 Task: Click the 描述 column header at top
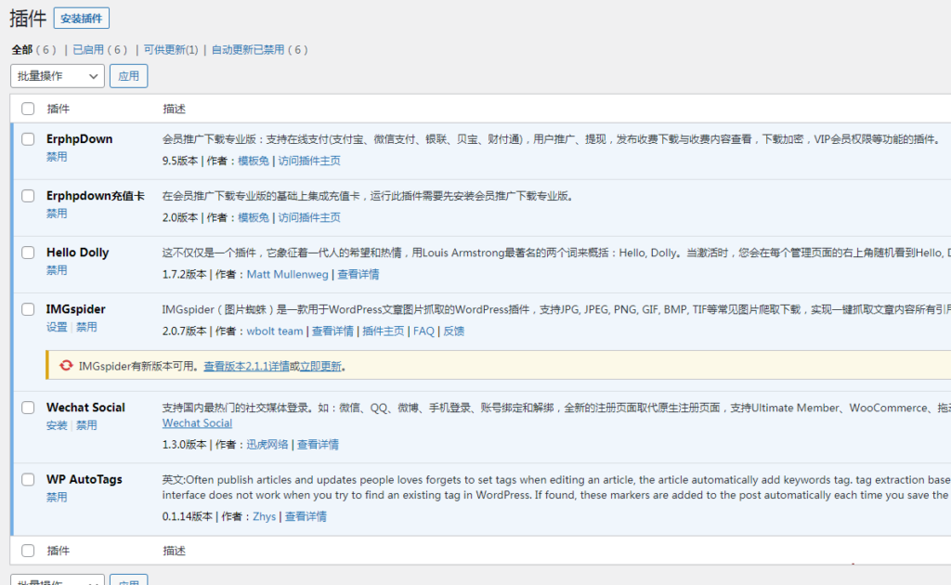[x=174, y=109]
